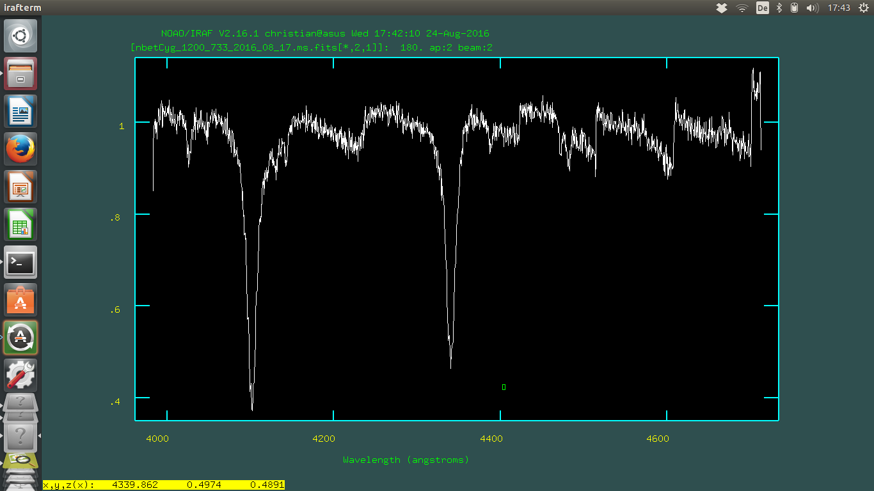The width and height of the screenshot is (874, 491).
Task: Launch the Files manager from launcher
Action: [20, 74]
